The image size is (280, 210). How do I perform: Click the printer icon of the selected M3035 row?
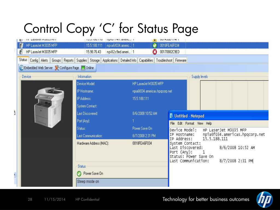tap(21, 45)
